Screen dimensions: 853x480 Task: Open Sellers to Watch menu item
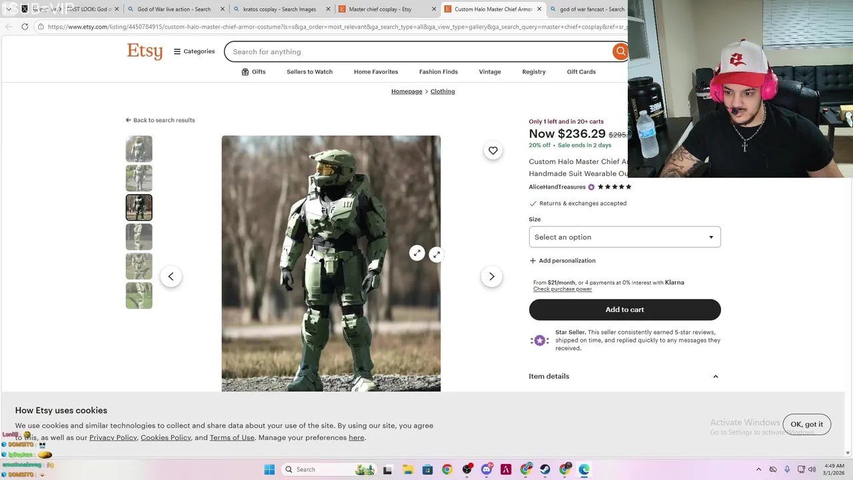click(309, 71)
